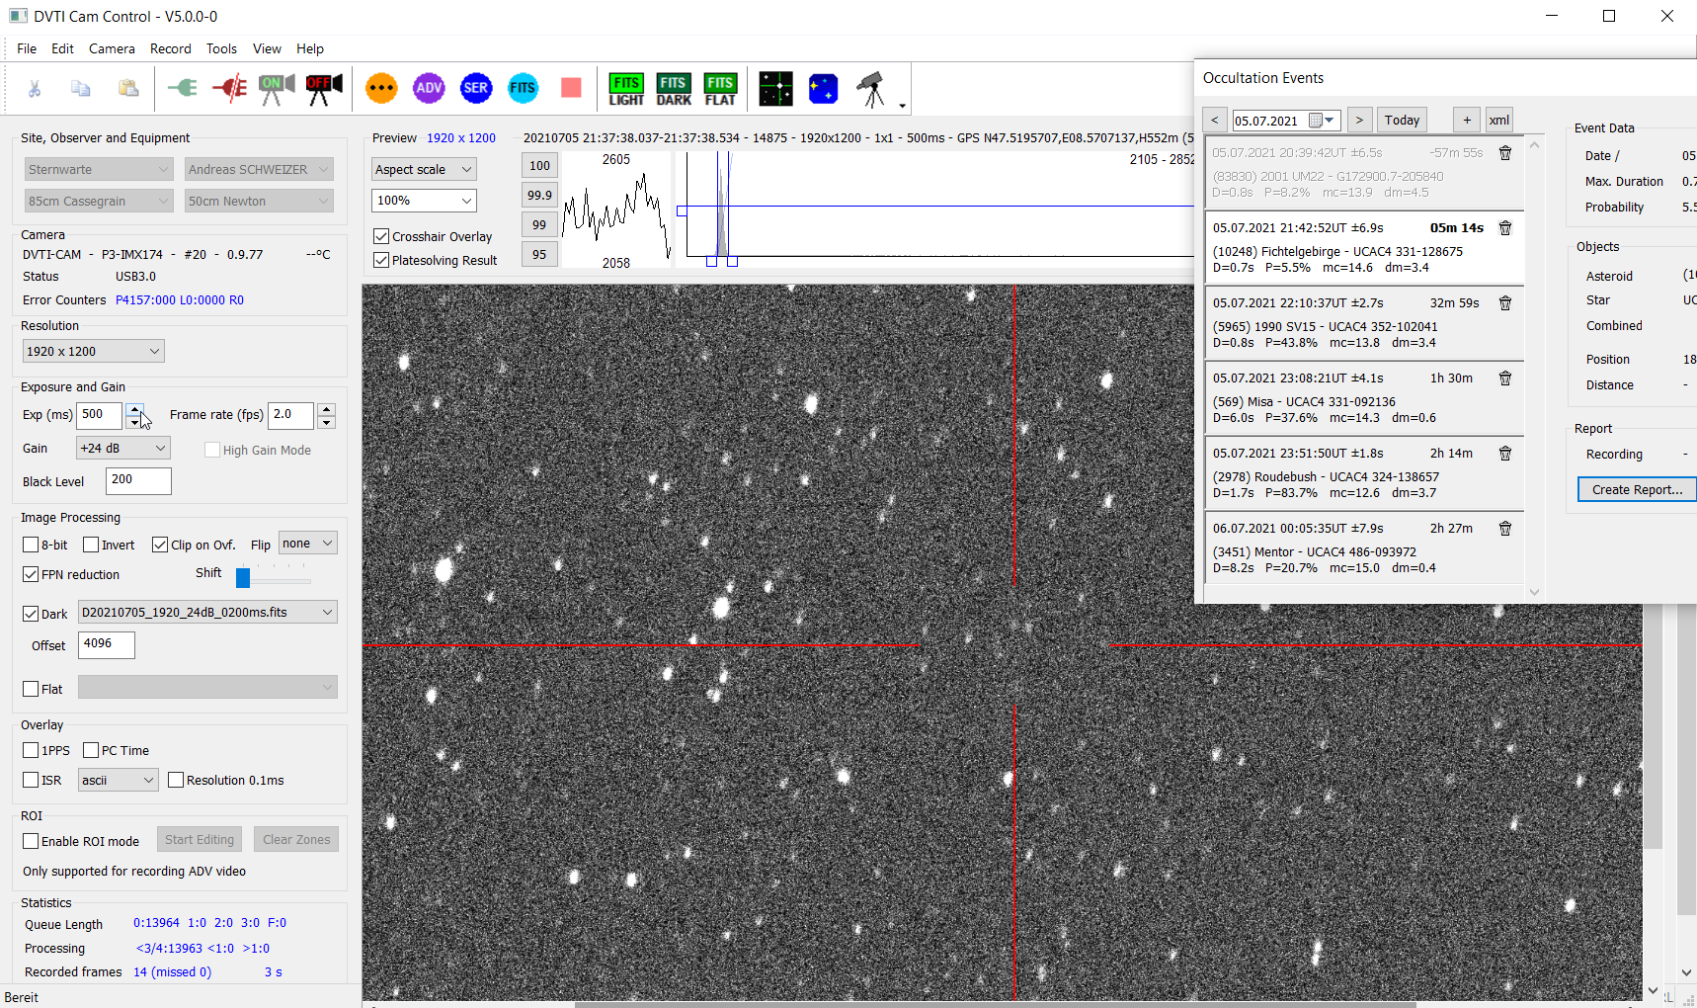Viewport: 1697px width, 1008px height.
Task: Start ADV recording with purple ADV icon
Action: coord(429,89)
